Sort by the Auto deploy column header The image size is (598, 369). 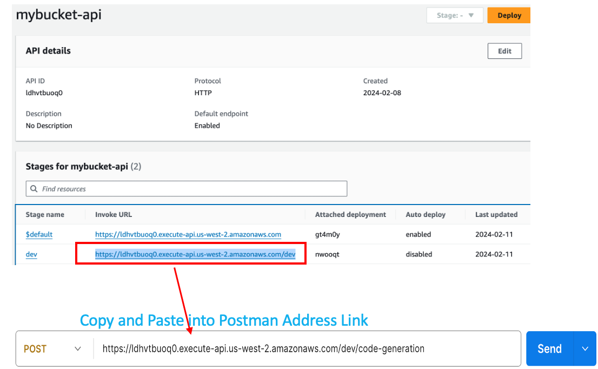click(x=426, y=215)
